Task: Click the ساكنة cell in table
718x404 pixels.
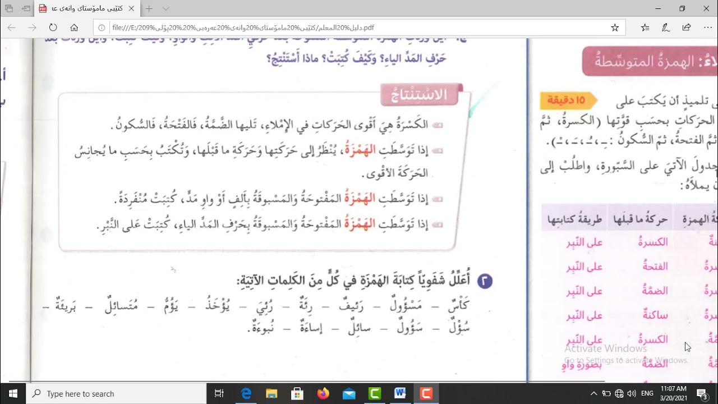Action: coord(655,315)
